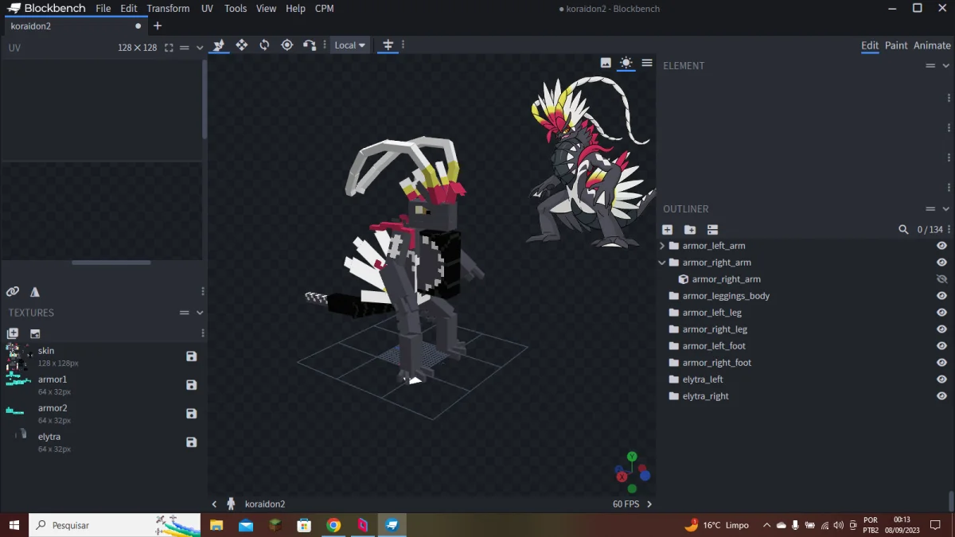
Task: Open the Edit menu
Action: point(129,9)
